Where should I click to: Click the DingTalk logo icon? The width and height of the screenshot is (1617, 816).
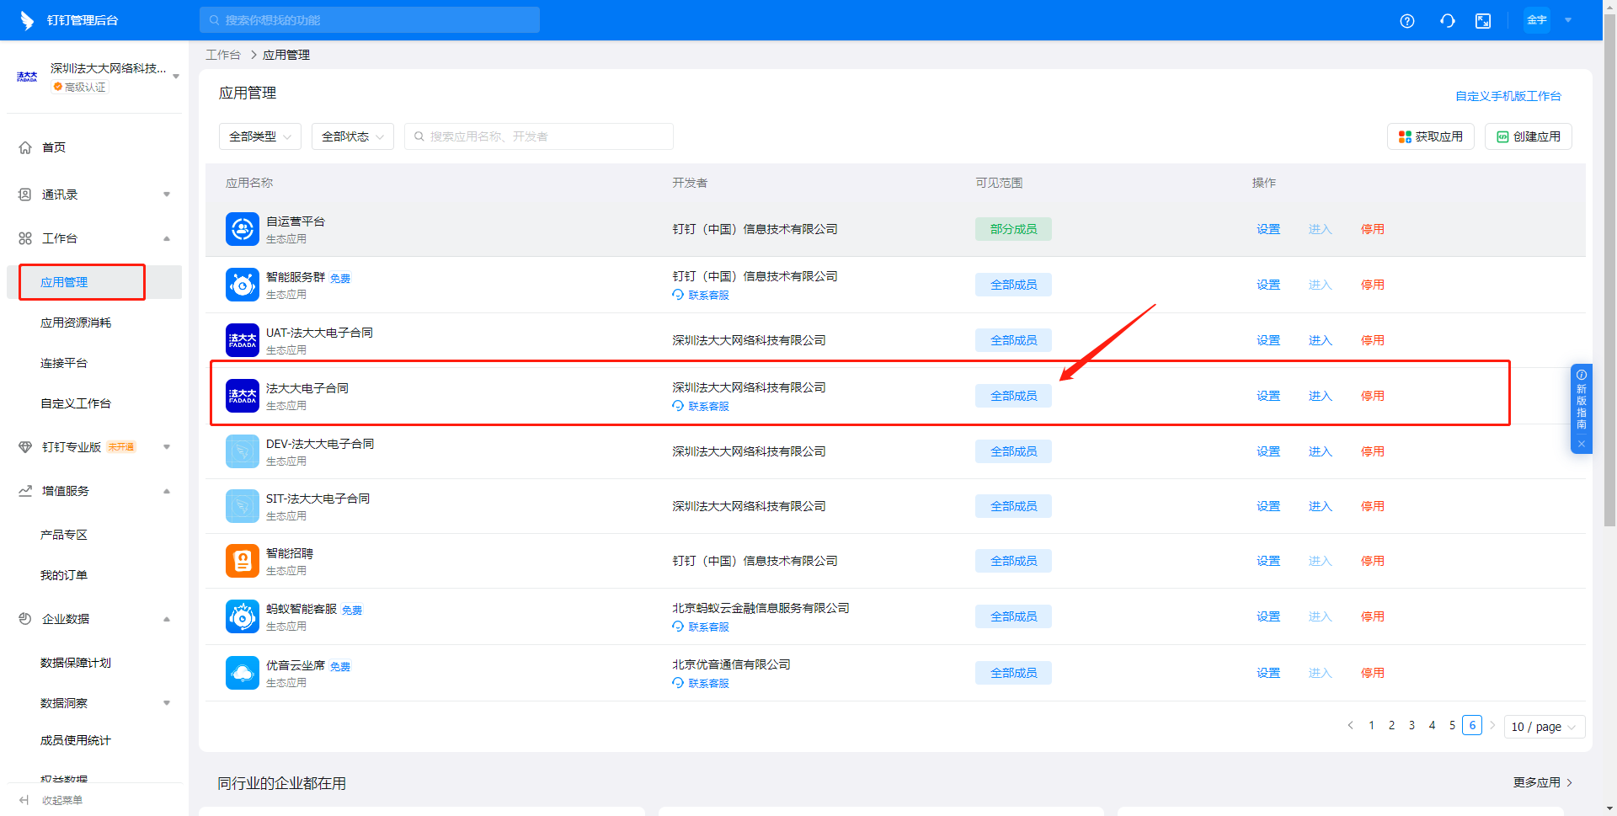27,20
